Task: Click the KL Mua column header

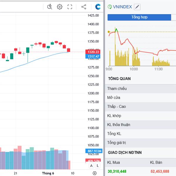Action: (x=114, y=163)
